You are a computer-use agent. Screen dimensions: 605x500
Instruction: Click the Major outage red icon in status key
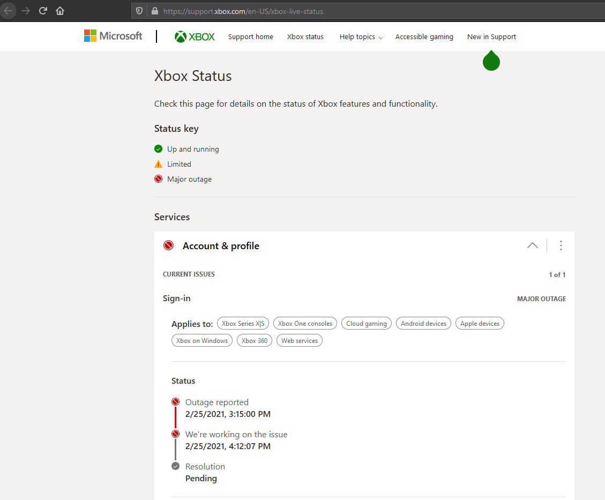pyautogui.click(x=158, y=179)
